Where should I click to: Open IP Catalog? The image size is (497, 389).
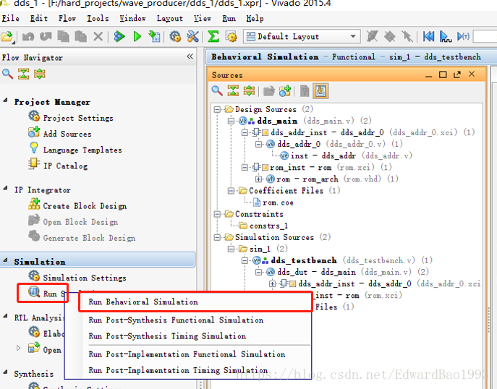tap(65, 166)
